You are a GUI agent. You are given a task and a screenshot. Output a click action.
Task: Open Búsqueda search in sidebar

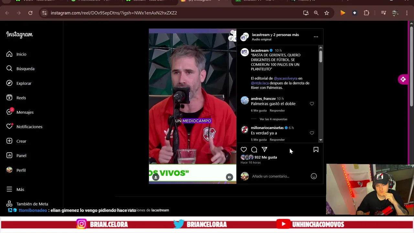[20, 69]
